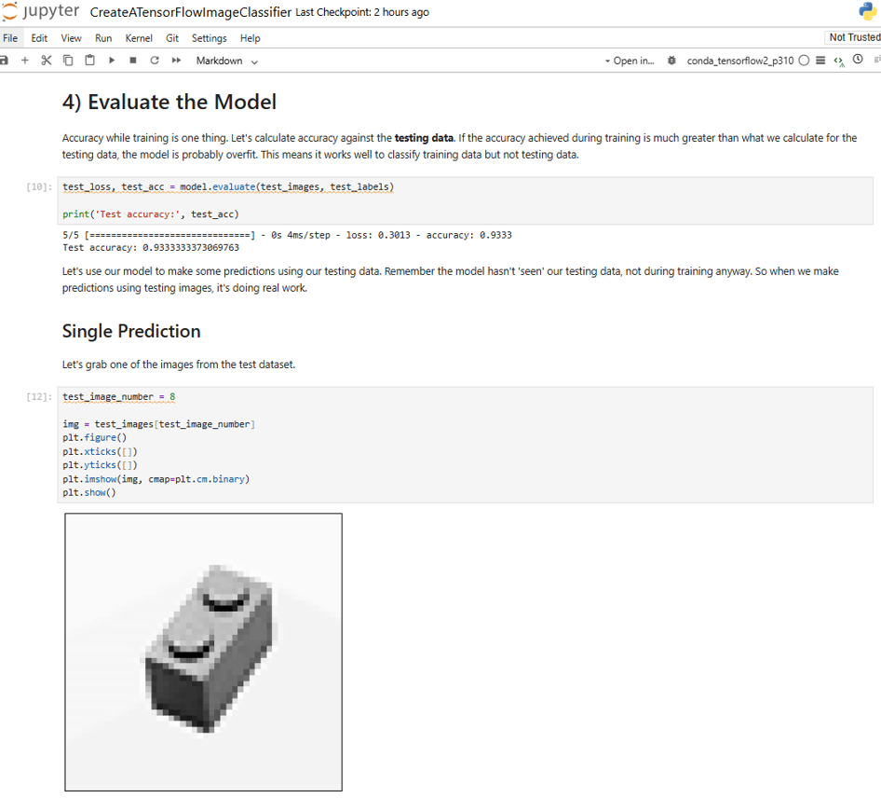This screenshot has height=798, width=881.
Task: Open the horizontal lines menu icon in the toolbar
Action: click(x=820, y=61)
